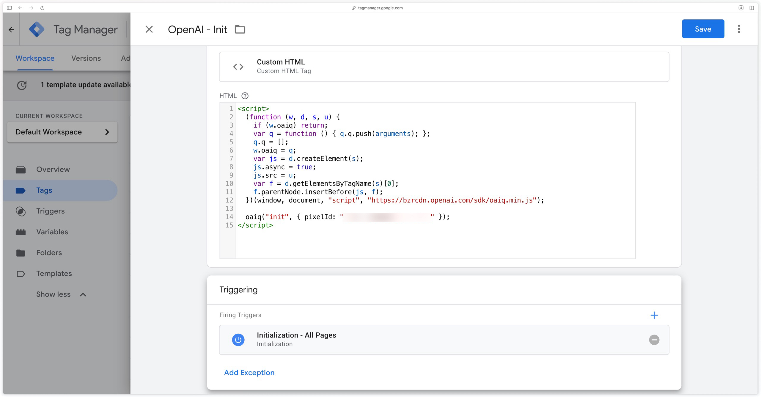Image resolution: width=761 pixels, height=397 pixels.
Task: Select Tags in the sidebar
Action: [60, 190]
